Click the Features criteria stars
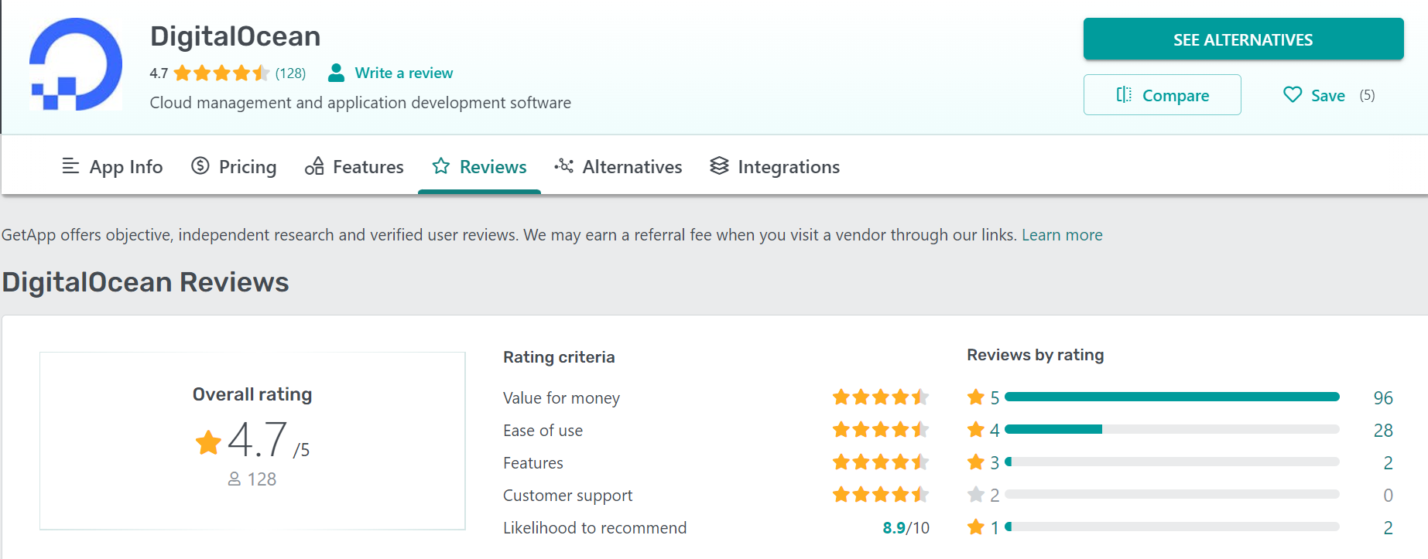 pos(881,462)
